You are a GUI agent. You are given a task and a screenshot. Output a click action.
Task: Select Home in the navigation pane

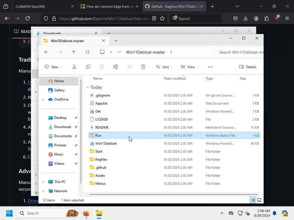59,81
